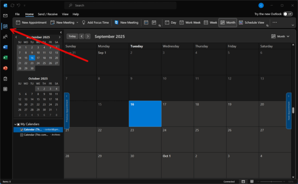Go to previous month in mini calendar
Viewport: 298px width, 184px height.
coord(16,37)
